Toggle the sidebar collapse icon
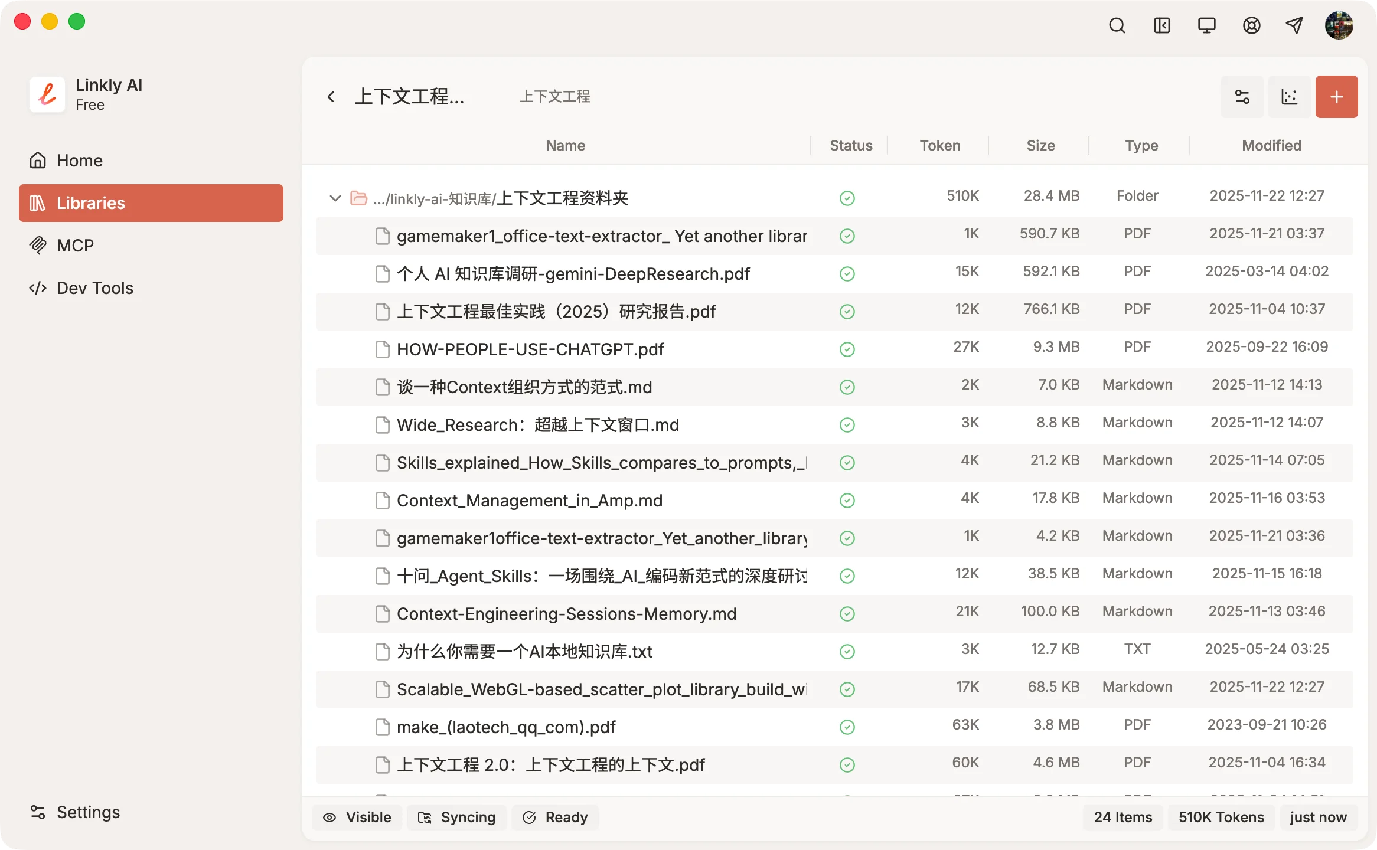1377x850 pixels. [x=1161, y=25]
